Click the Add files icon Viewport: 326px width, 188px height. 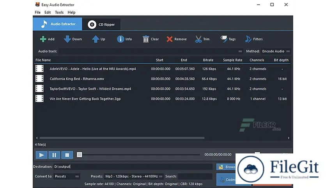43,39
